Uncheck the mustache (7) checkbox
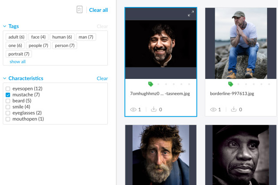The height and width of the screenshot is (185, 278). (8, 95)
